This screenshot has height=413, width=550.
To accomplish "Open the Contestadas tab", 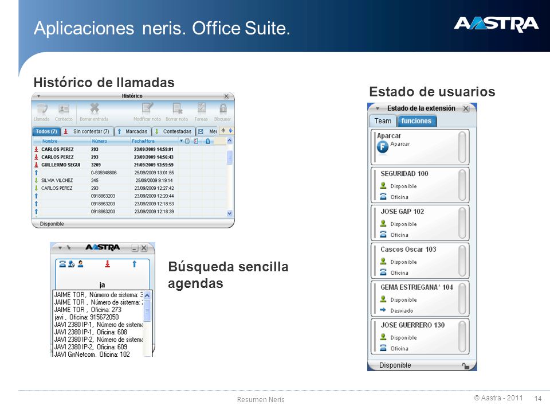I will (174, 131).
